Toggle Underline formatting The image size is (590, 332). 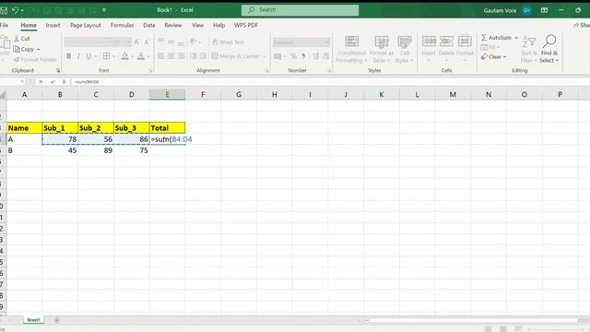(x=88, y=56)
